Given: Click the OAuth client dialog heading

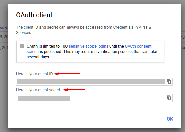Looking at the screenshot, I should [34, 15].
